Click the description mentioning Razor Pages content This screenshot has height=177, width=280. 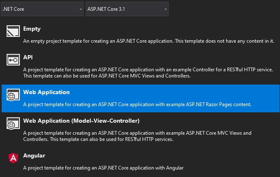(137, 104)
